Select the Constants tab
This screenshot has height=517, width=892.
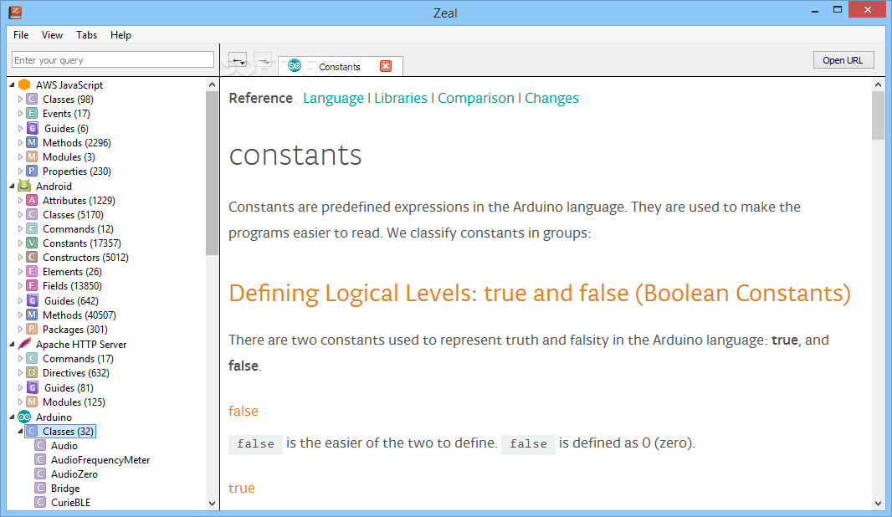tap(341, 66)
